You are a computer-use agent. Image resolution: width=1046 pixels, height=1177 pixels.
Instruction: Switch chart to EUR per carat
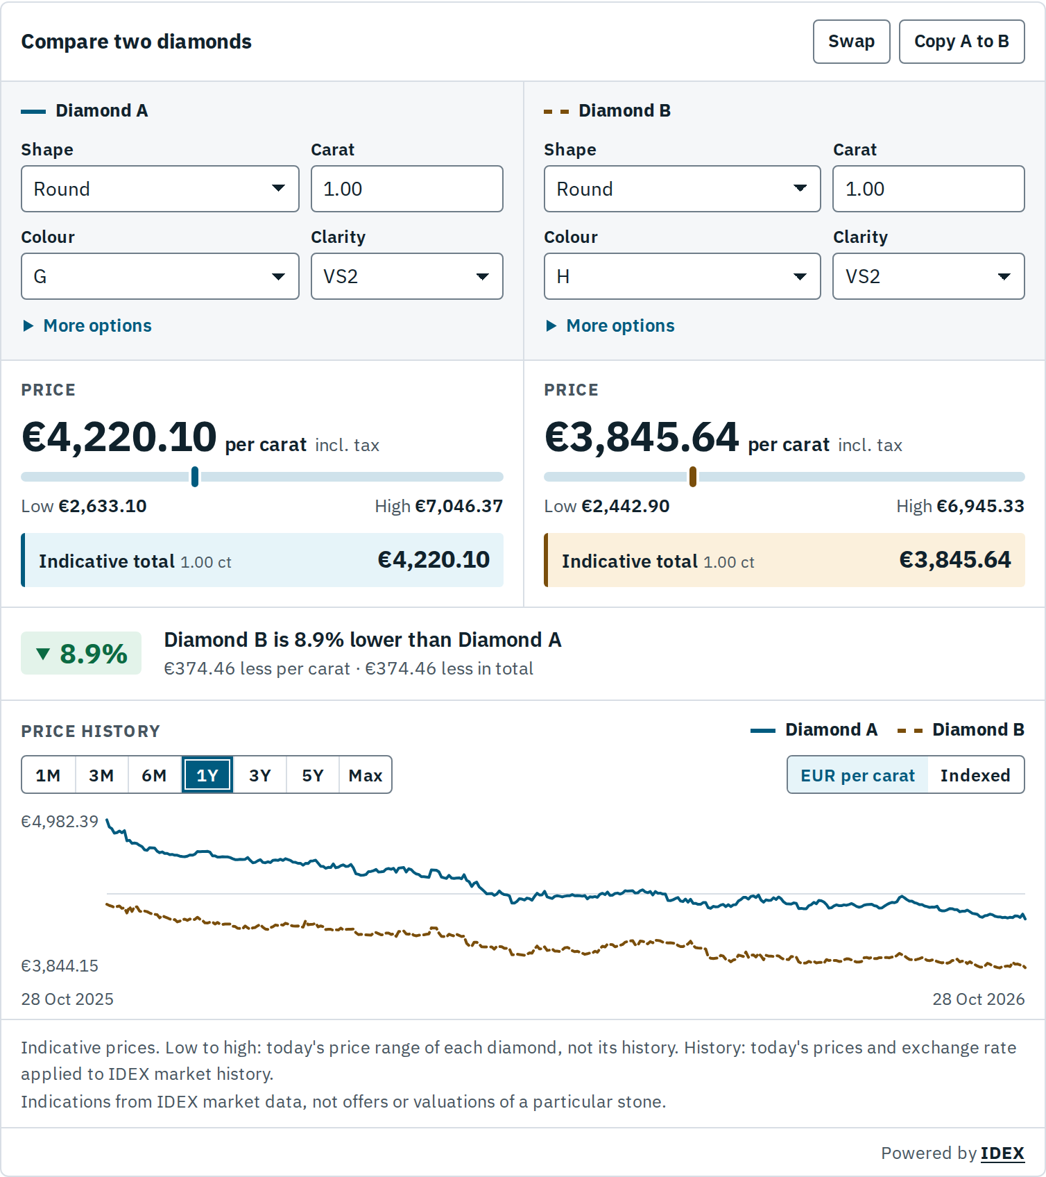(858, 775)
